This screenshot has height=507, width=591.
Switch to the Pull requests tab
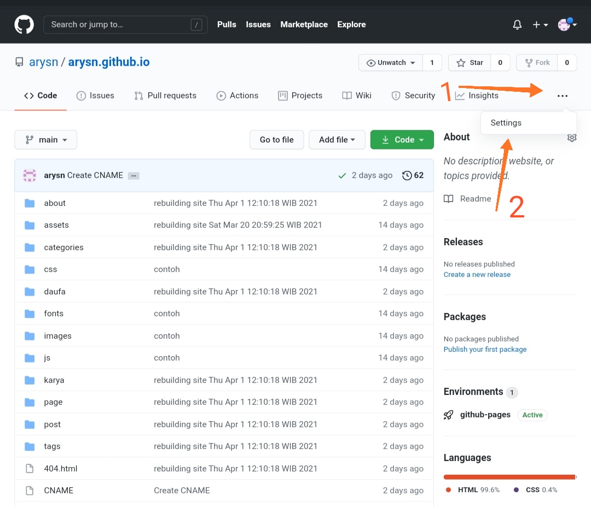165,96
